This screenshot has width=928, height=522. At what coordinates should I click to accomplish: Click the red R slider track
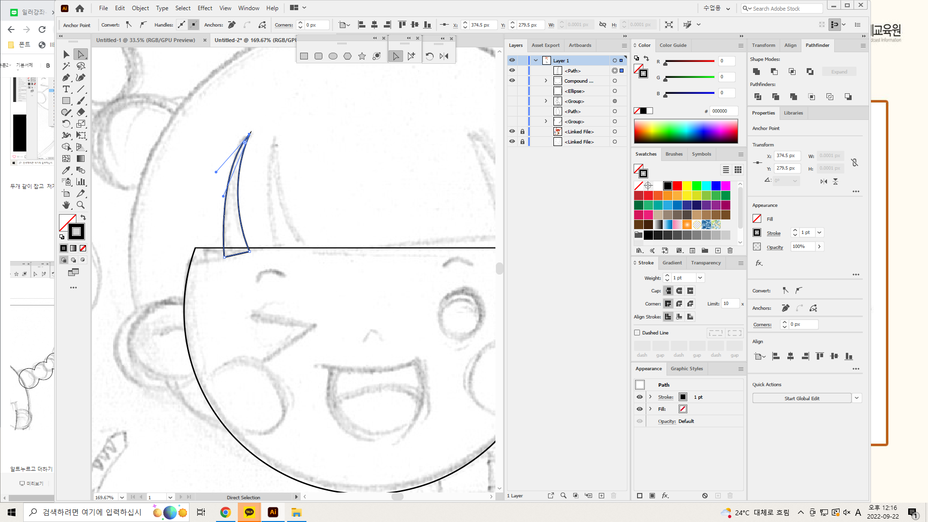(x=690, y=61)
